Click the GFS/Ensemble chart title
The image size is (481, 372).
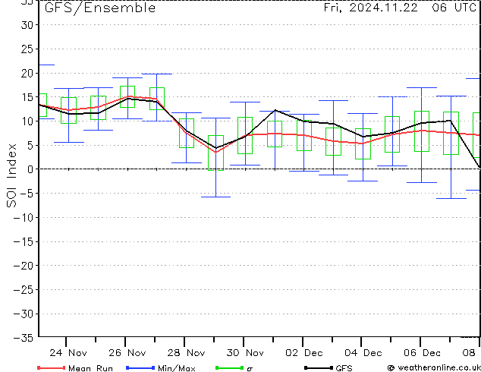point(100,8)
